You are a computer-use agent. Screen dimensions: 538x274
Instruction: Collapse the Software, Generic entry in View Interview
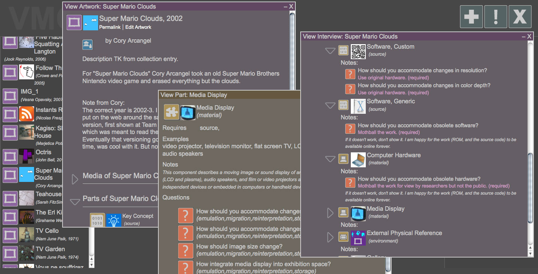click(330, 106)
